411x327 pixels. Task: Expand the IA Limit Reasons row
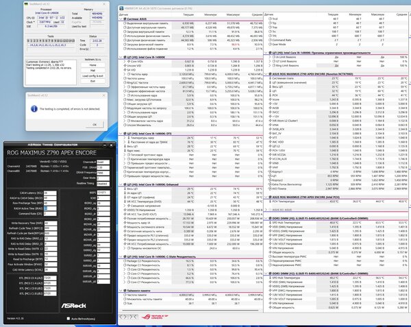pos(270,57)
